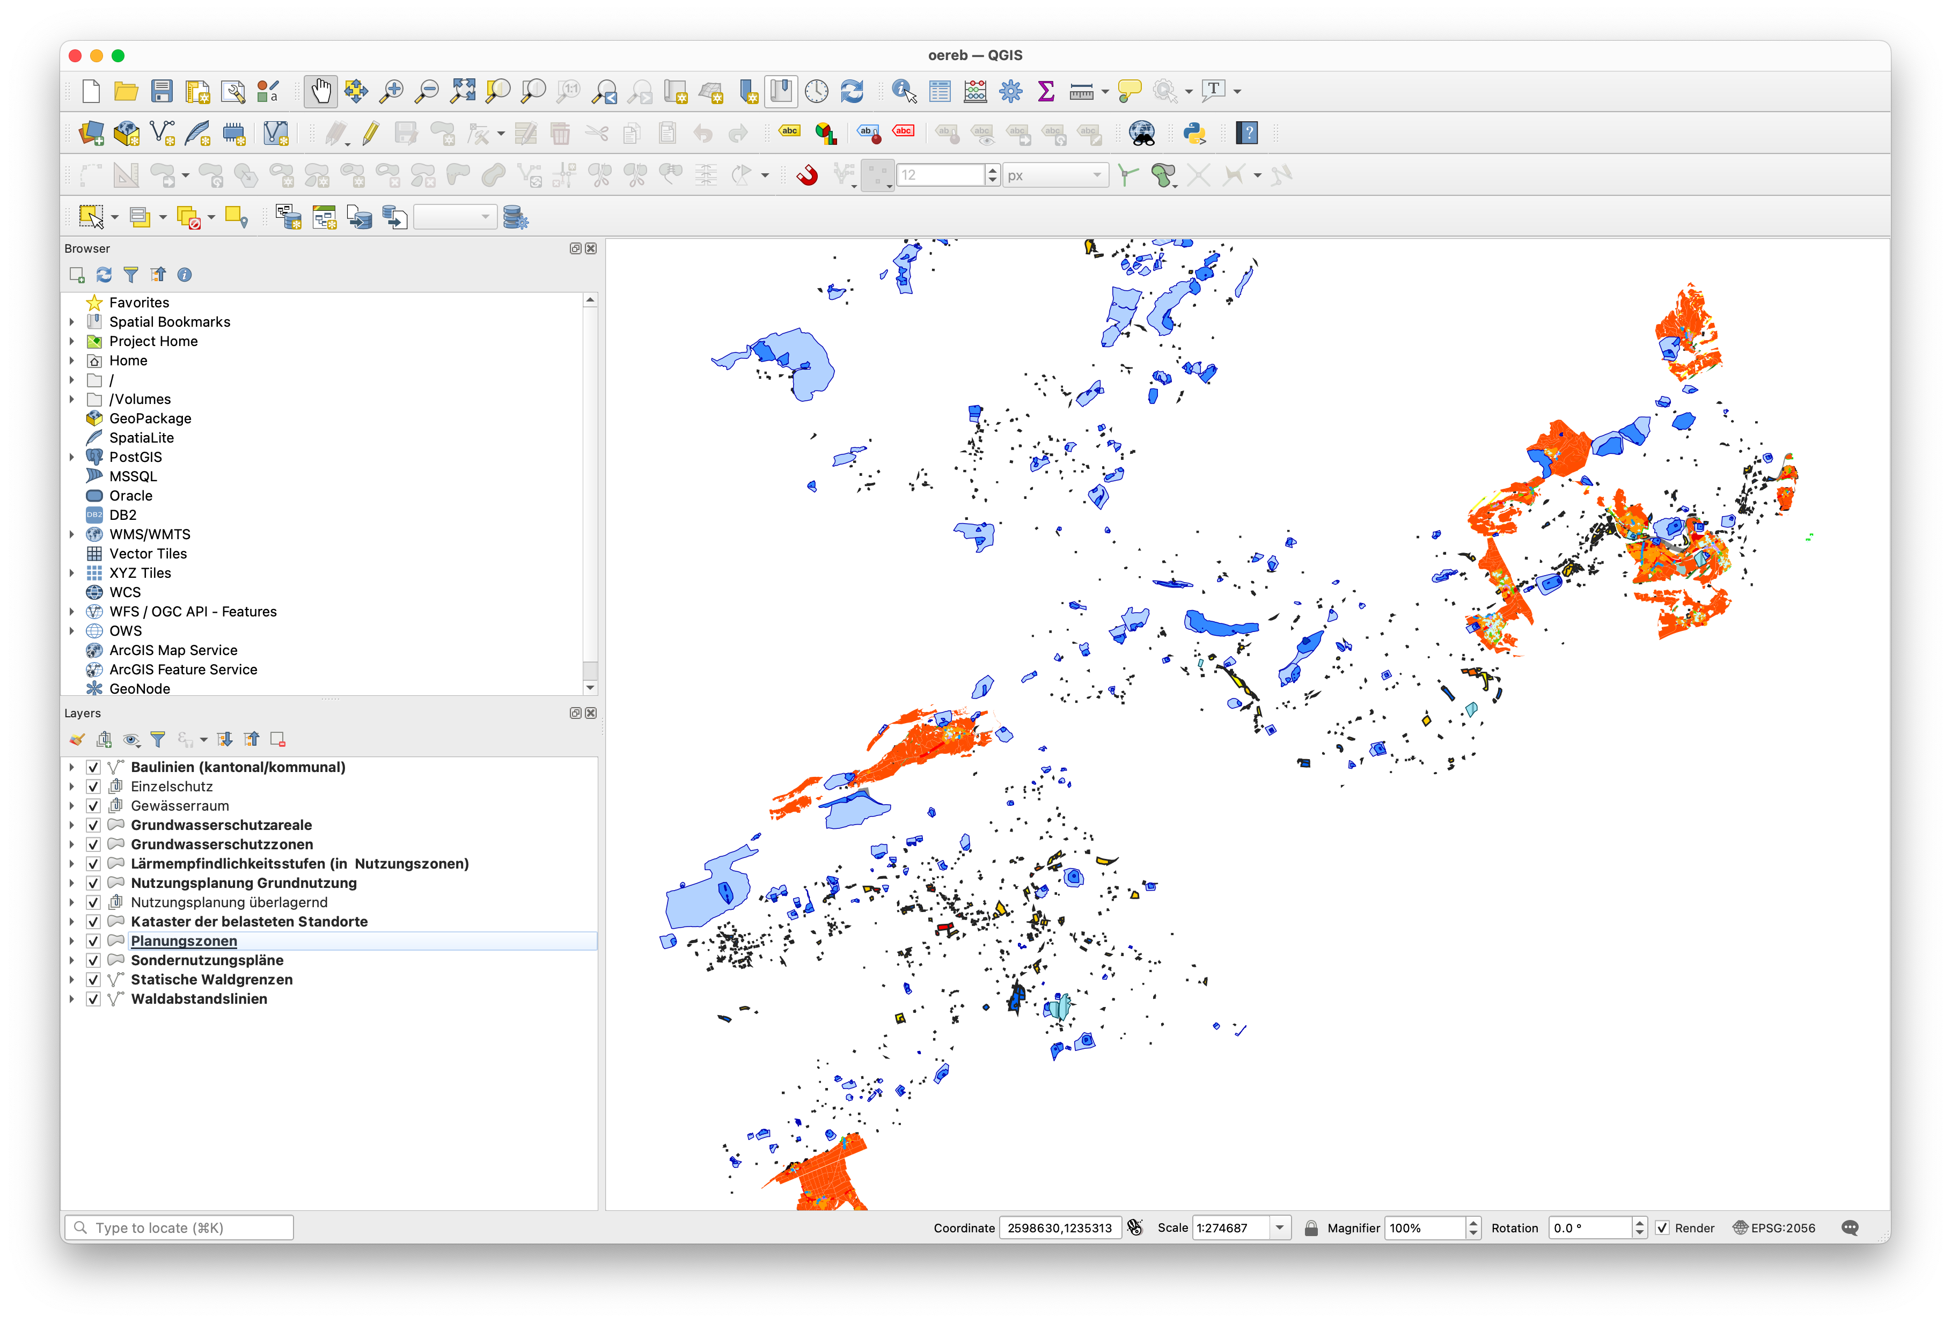Select the Vector Tiles browser entry
The height and width of the screenshot is (1323, 1951).
148,553
